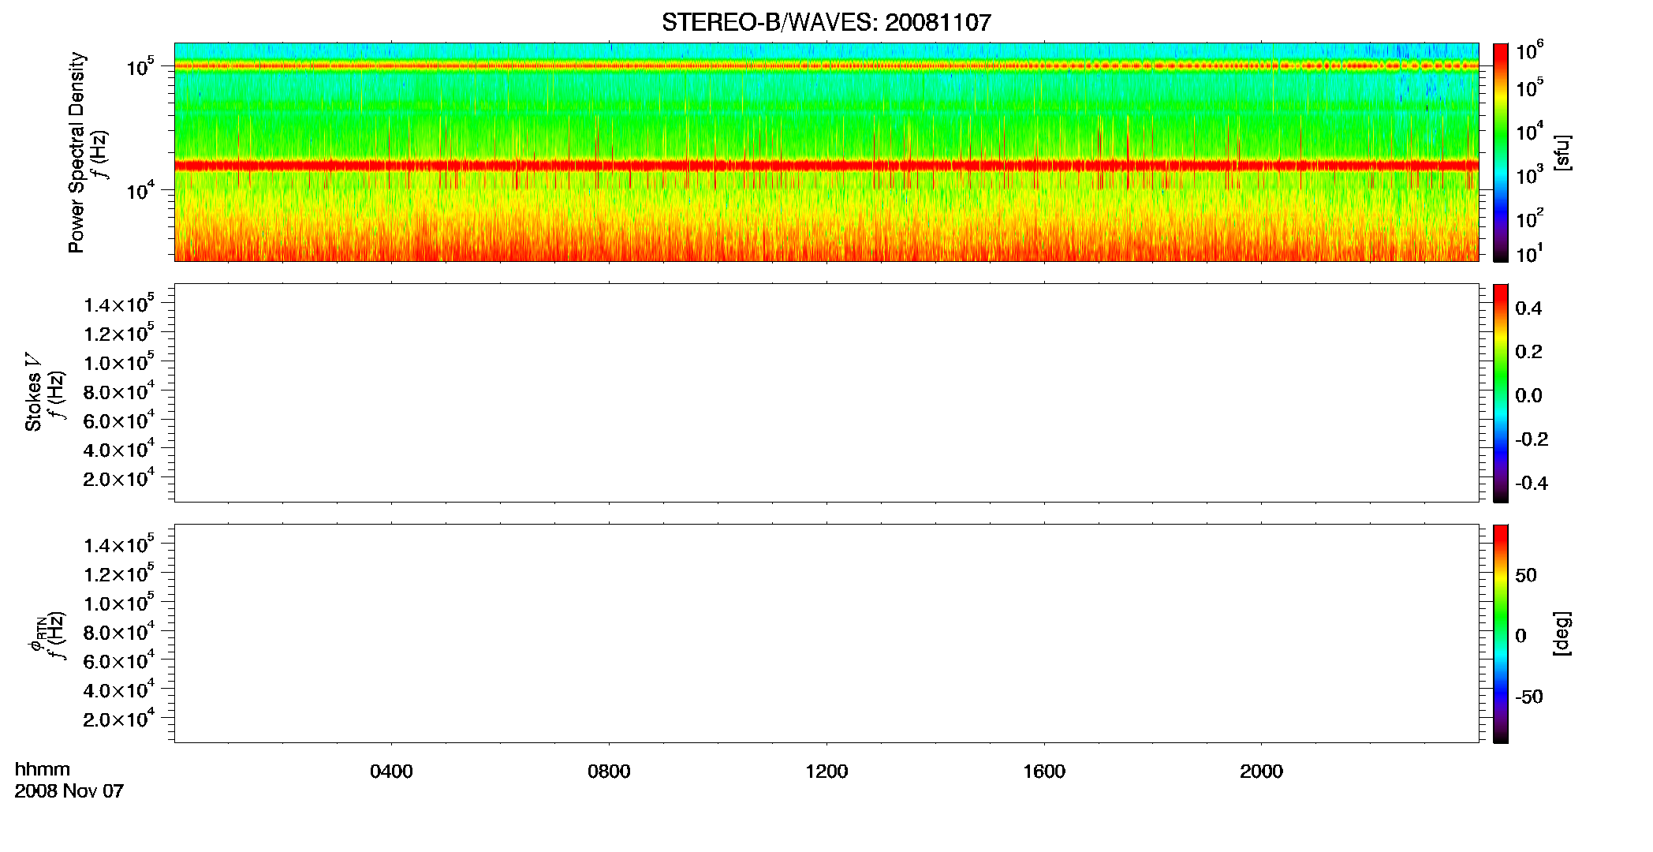The image size is (1653, 852).
Task: Click the hhmm time format label
Action: (x=43, y=769)
